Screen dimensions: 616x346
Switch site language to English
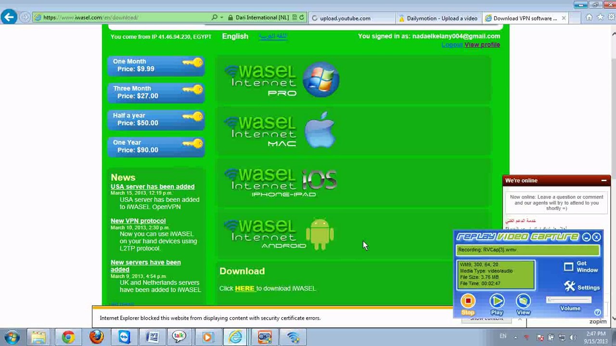pos(235,36)
